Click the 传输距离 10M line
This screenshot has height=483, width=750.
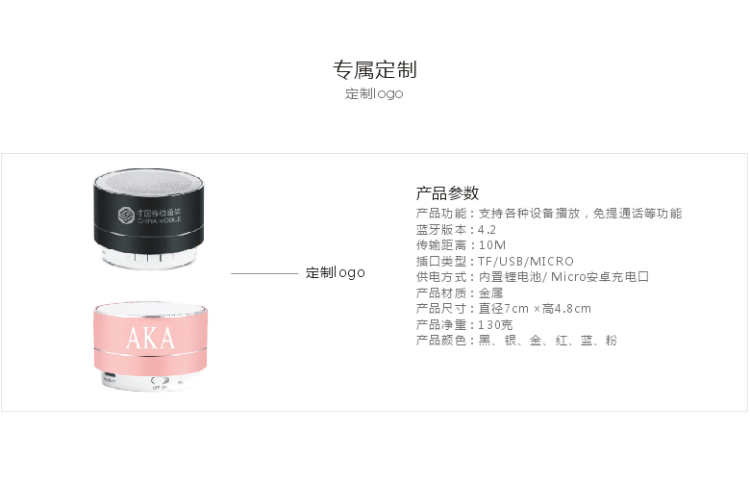[x=461, y=245]
